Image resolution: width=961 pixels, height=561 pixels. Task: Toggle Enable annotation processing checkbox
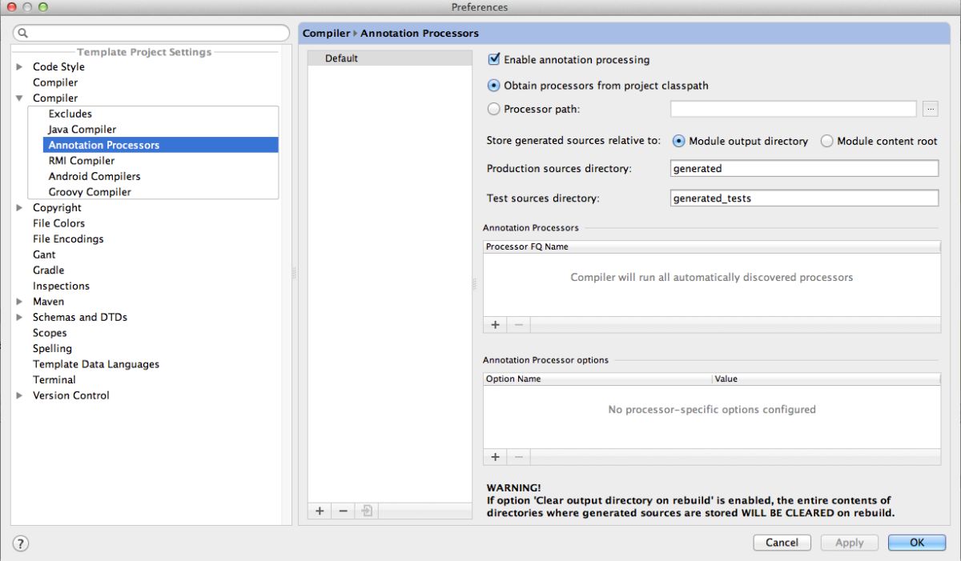click(x=494, y=59)
